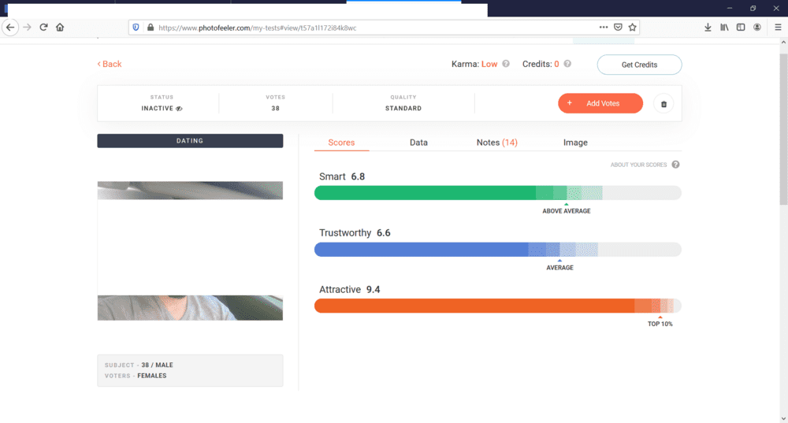
Task: Click the Dating category header
Action: [x=190, y=141]
